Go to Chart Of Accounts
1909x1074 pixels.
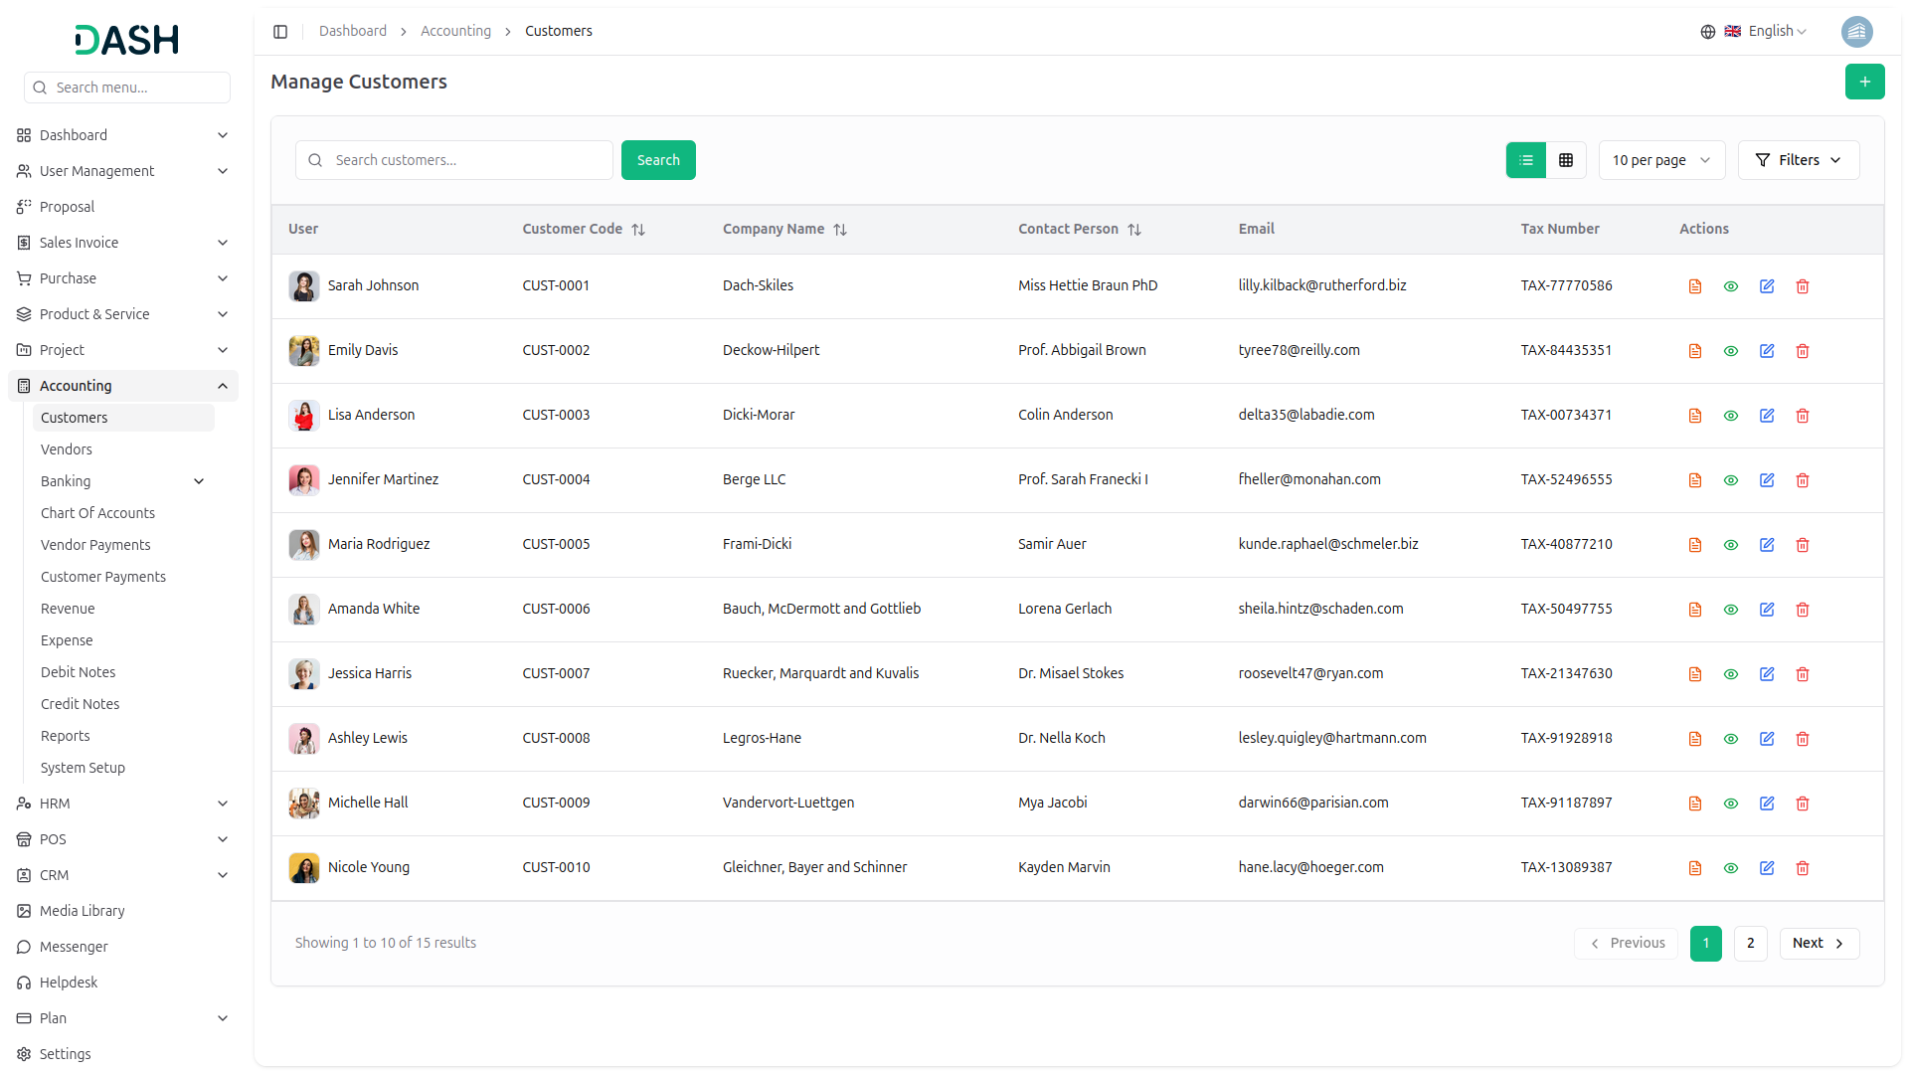tap(97, 513)
